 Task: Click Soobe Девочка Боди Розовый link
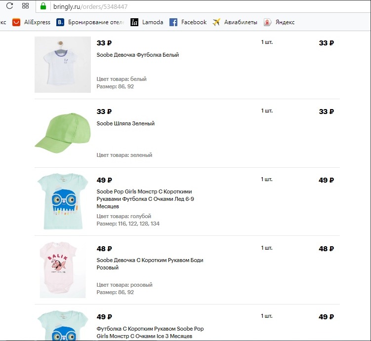pyautogui.click(x=150, y=264)
